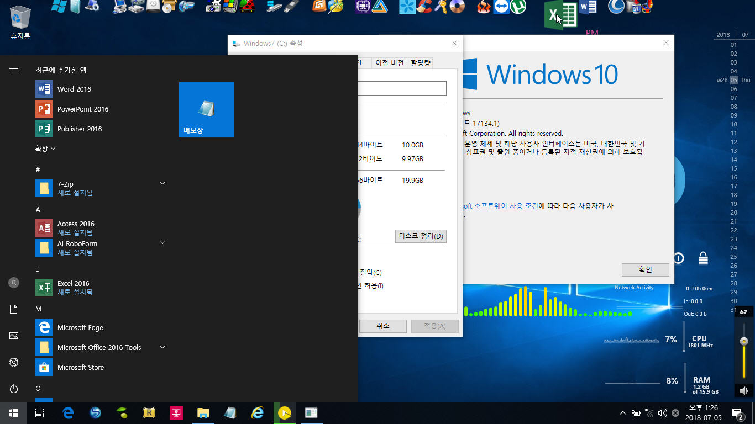Click Edge browser icon on the taskbar
The image size is (755, 424).
pos(68,413)
